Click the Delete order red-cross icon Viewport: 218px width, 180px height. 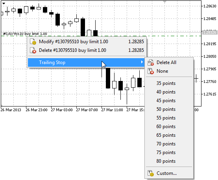(33, 50)
